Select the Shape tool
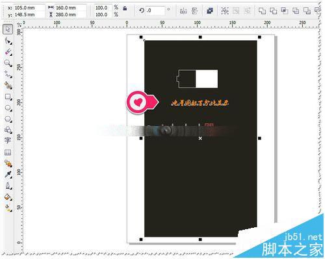The image size is (325, 259). click(8, 41)
